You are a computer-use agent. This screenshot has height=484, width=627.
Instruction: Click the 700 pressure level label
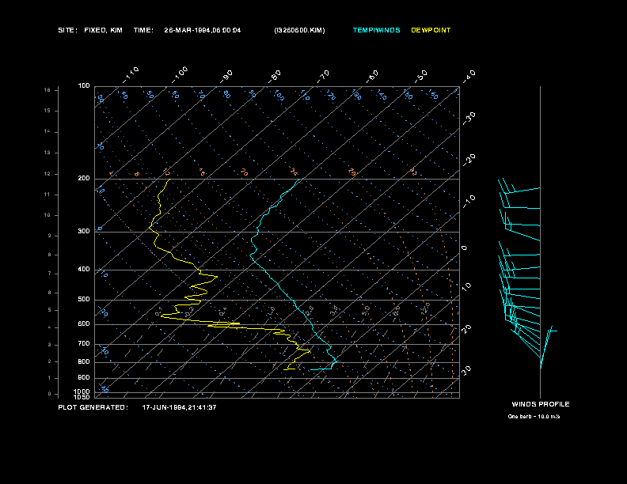coord(84,343)
